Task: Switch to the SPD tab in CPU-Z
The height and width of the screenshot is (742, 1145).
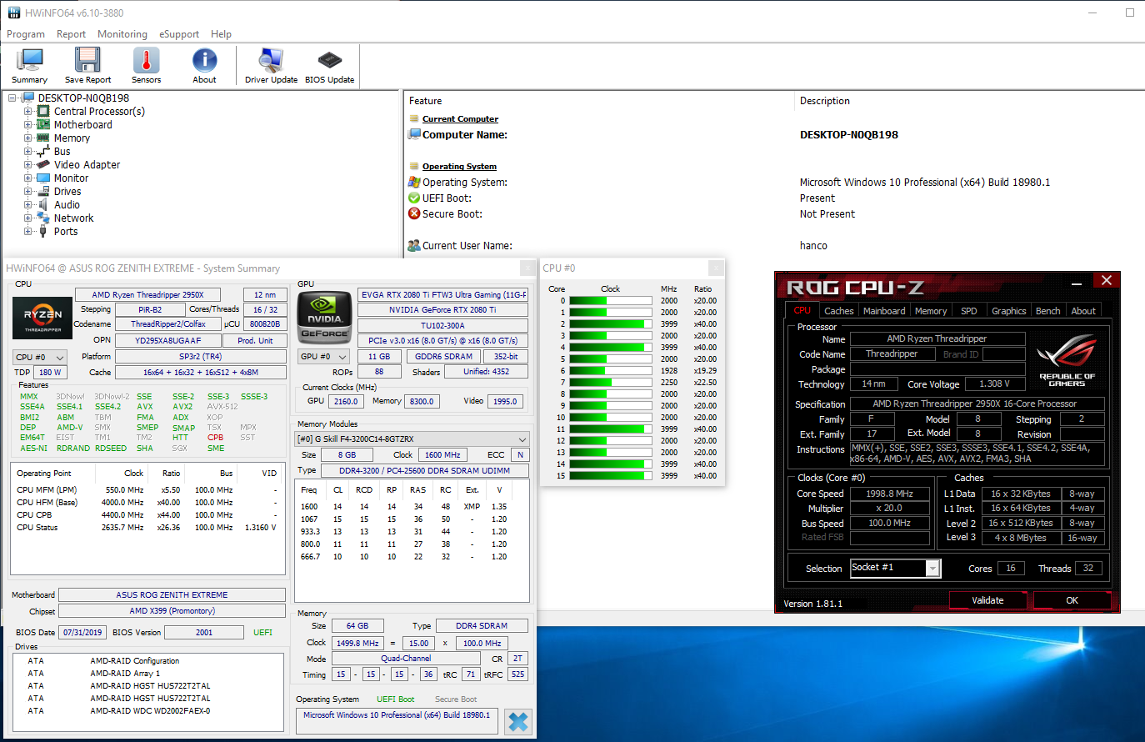Action: pos(968,311)
